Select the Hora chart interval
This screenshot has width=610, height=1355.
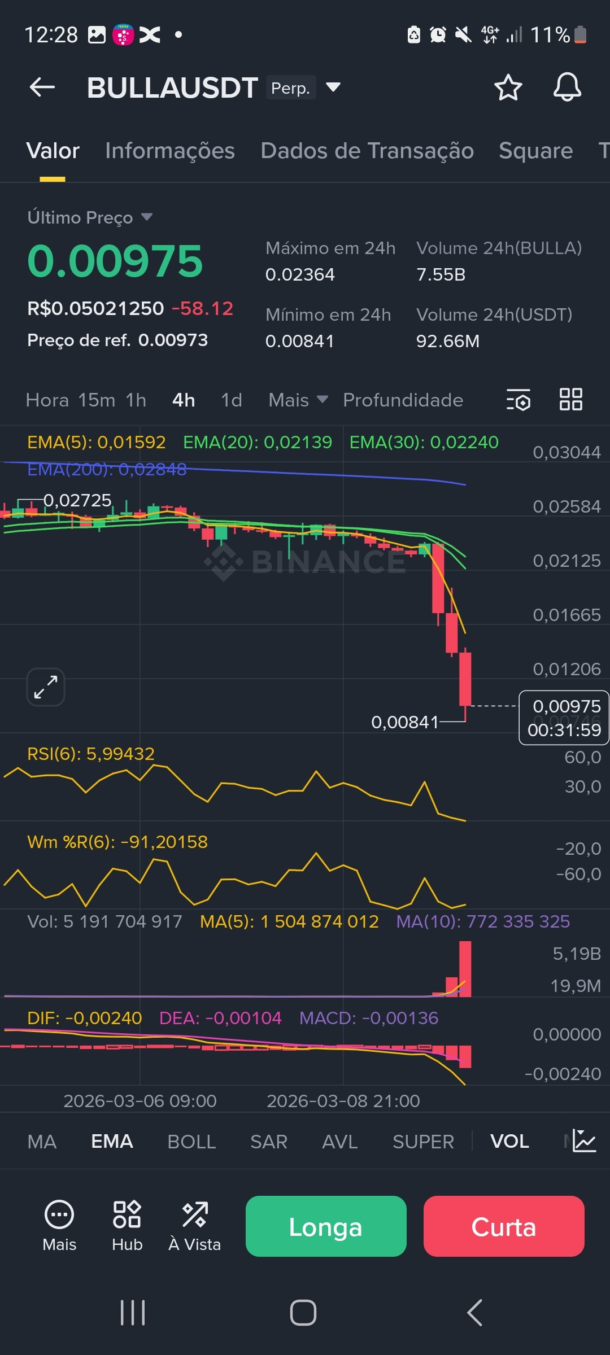47,400
